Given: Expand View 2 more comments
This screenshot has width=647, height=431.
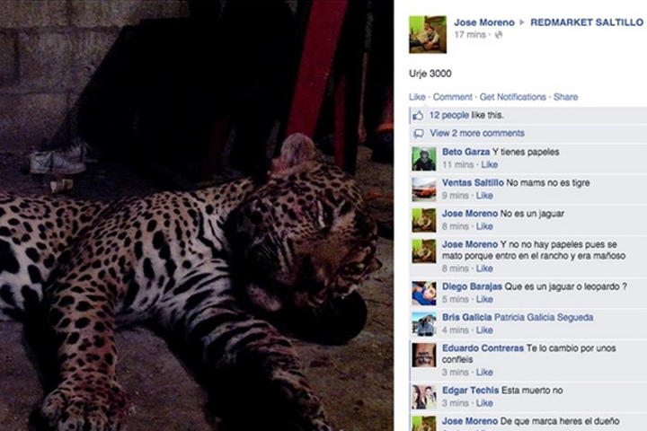Looking at the screenshot, I should coord(476,134).
